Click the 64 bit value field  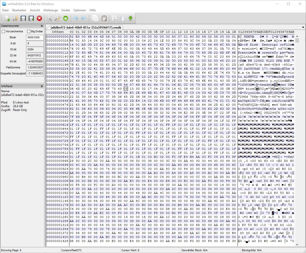pyautogui.click(x=35, y=61)
